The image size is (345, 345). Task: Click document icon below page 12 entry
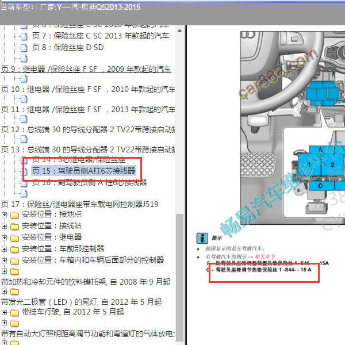click(x=24, y=139)
